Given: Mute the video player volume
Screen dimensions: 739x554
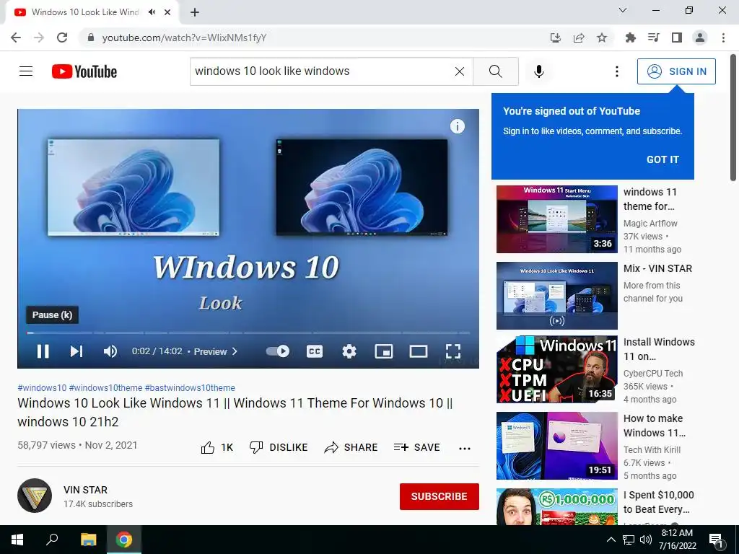Looking at the screenshot, I should pos(110,351).
